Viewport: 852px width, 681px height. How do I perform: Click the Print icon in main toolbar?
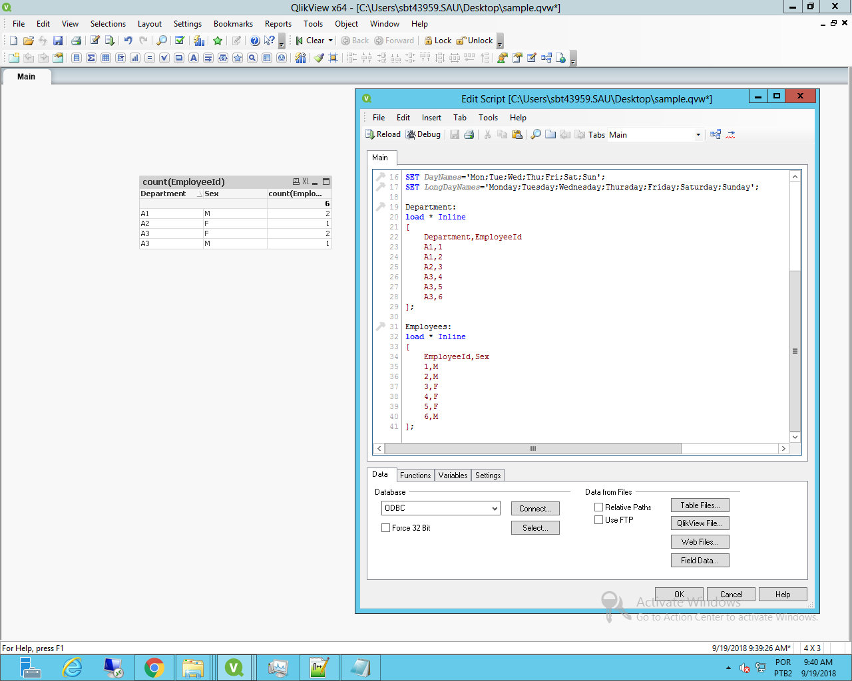point(76,41)
